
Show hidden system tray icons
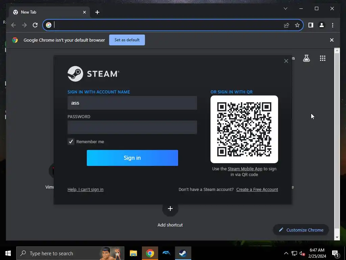point(286,253)
